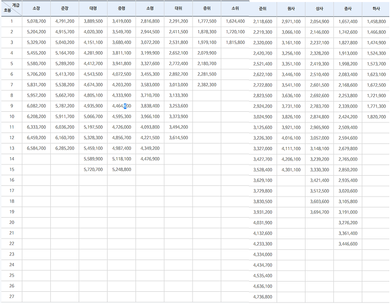The height and width of the screenshot is (304, 391).
Task: Click the 중령 column header
Action: click(x=122, y=8)
